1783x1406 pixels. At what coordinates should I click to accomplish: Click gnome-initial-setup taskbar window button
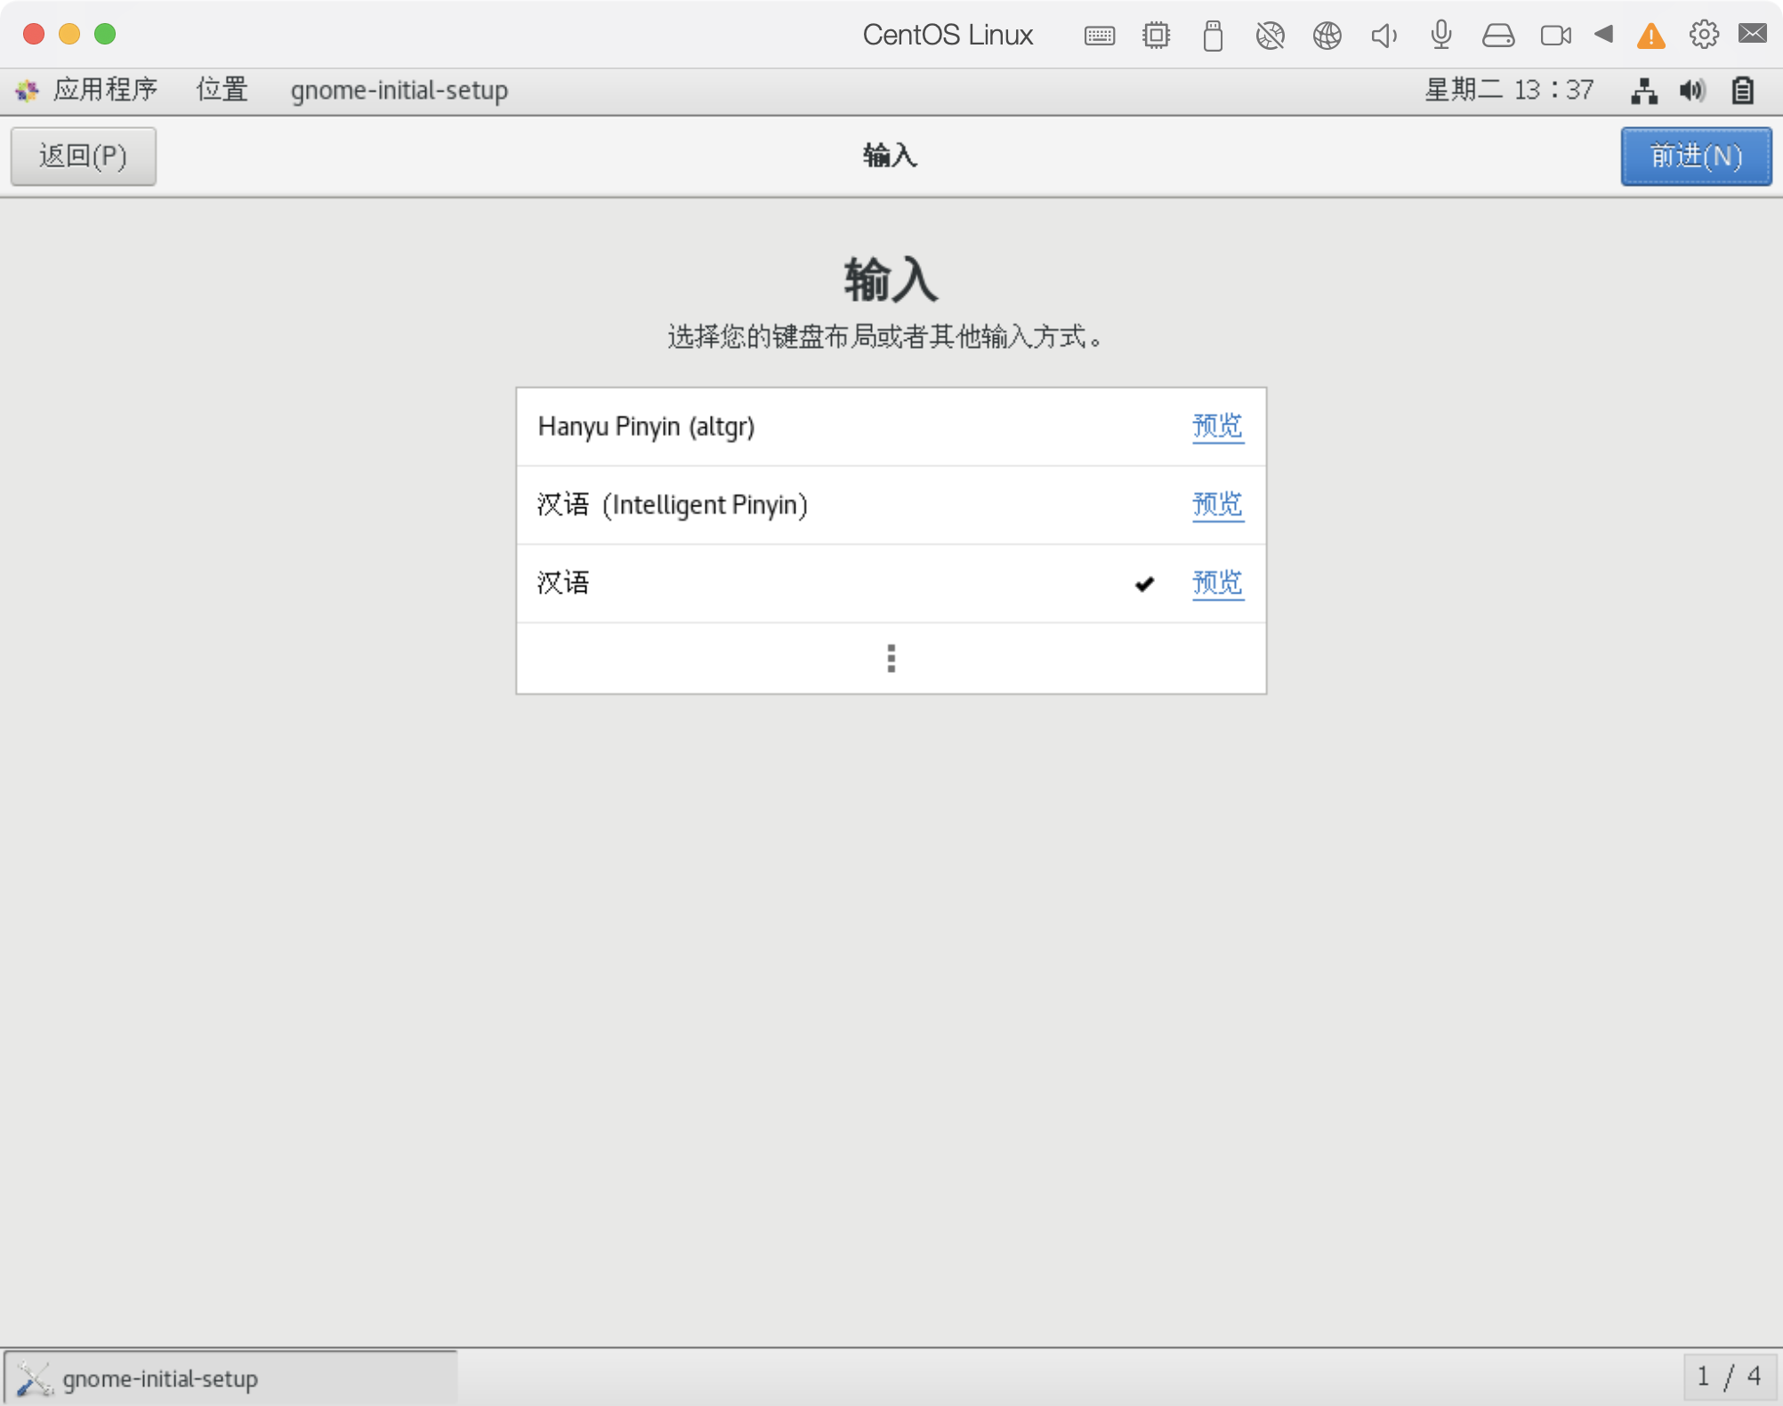231,1378
